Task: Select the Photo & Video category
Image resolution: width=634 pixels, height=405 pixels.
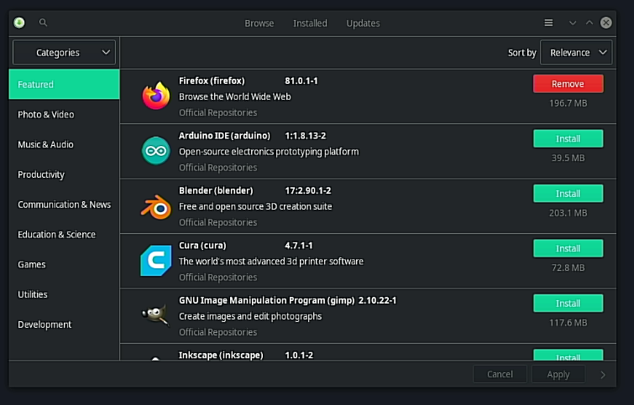Action: click(x=46, y=115)
